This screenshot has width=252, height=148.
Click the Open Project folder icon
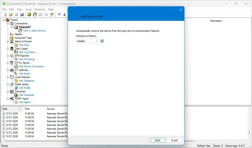click(x=10, y=15)
